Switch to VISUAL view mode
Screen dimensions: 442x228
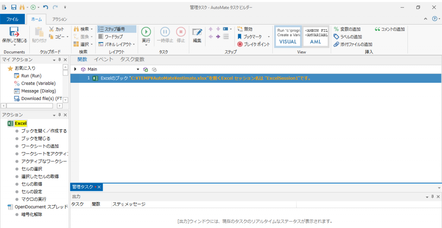point(288,36)
